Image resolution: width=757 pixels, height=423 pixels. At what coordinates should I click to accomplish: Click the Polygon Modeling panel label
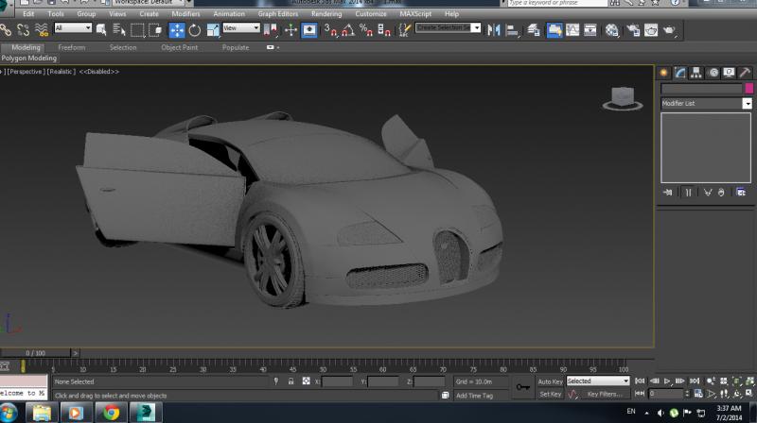[x=29, y=59]
